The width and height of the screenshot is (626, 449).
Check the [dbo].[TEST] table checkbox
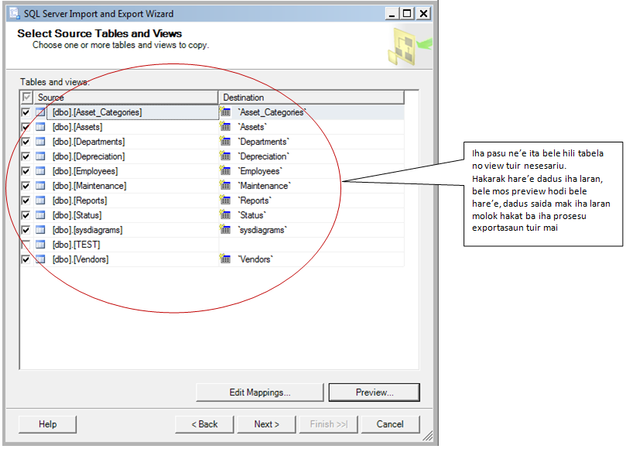coord(26,245)
